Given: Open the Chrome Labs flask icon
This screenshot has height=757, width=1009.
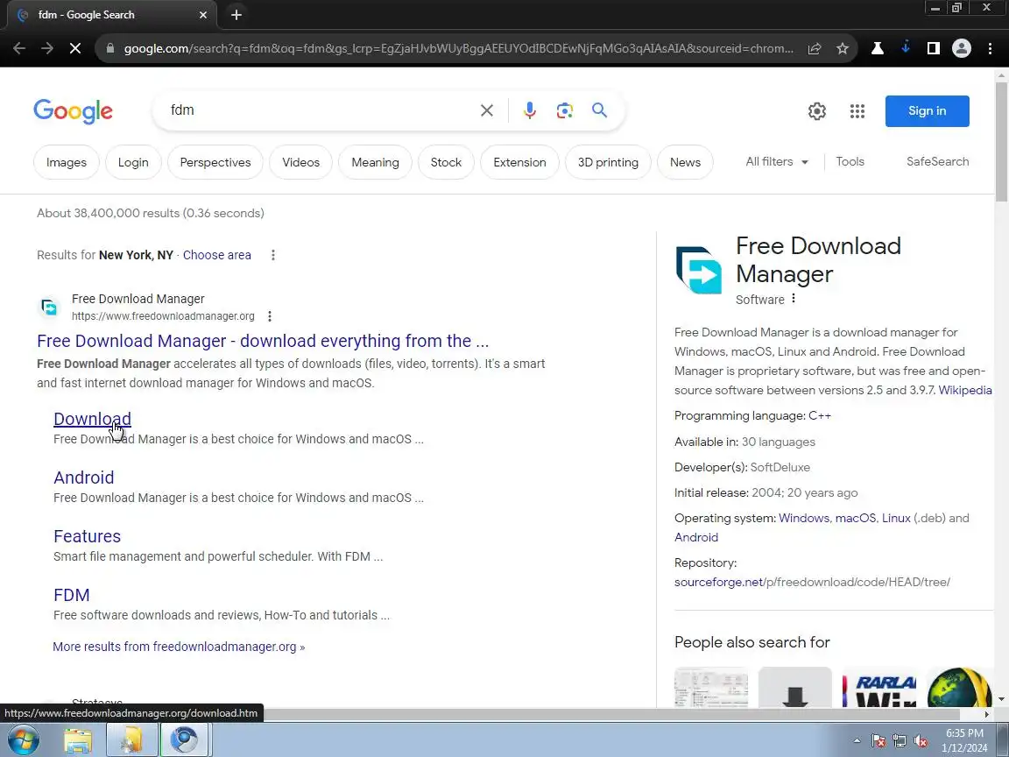Looking at the screenshot, I should [877, 48].
